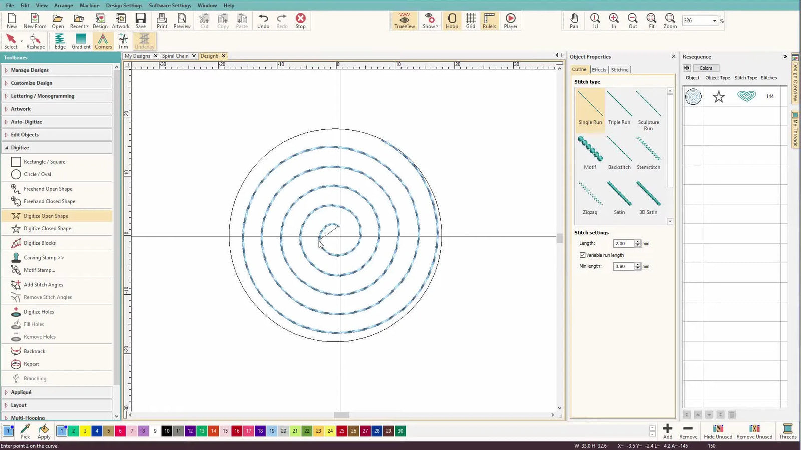801x450 pixels.
Task: Toggle the Hoop display
Action: (451, 21)
